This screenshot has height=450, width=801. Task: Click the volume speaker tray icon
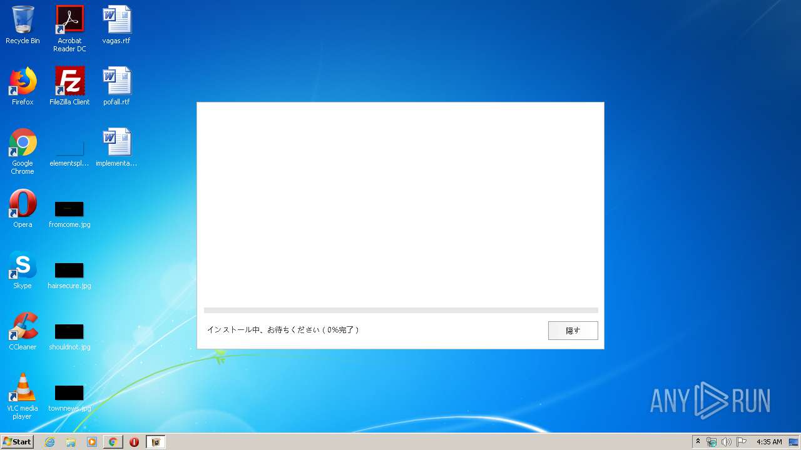tap(726, 442)
